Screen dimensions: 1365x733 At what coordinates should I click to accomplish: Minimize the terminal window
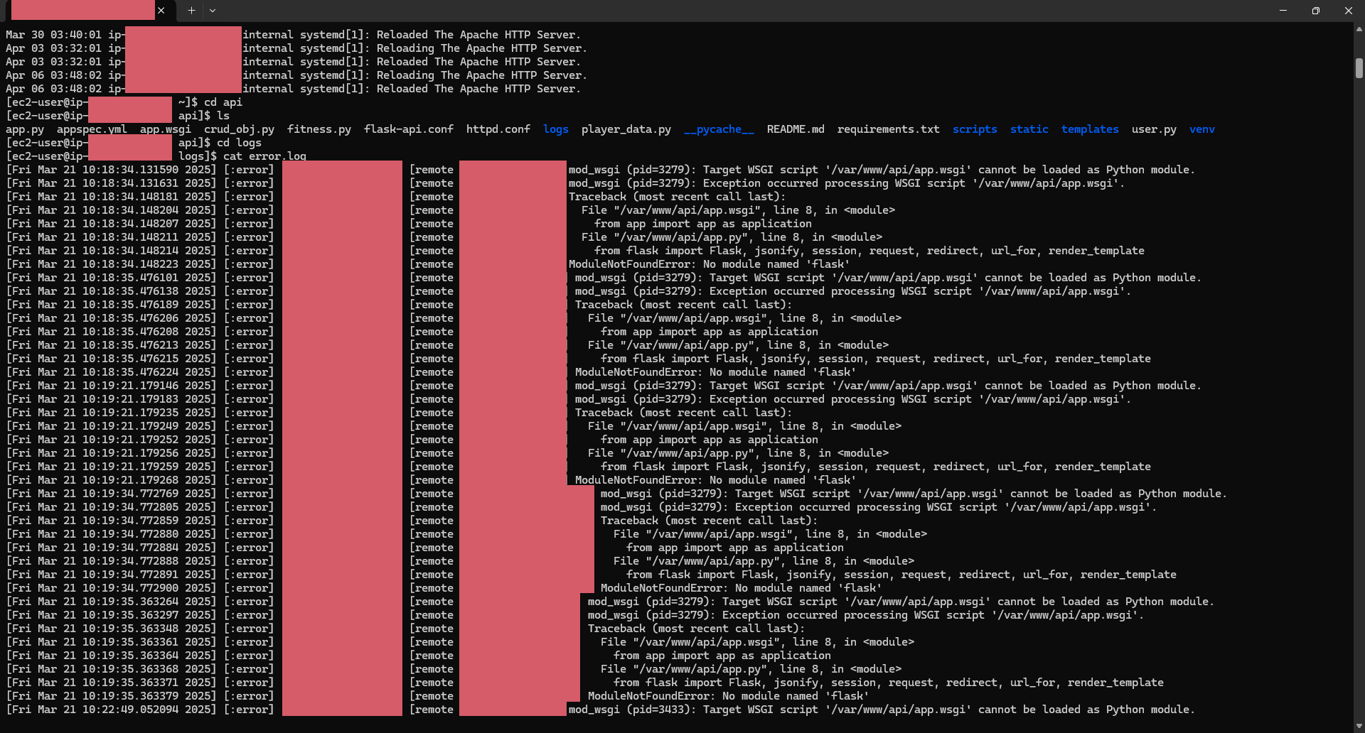pyautogui.click(x=1283, y=11)
